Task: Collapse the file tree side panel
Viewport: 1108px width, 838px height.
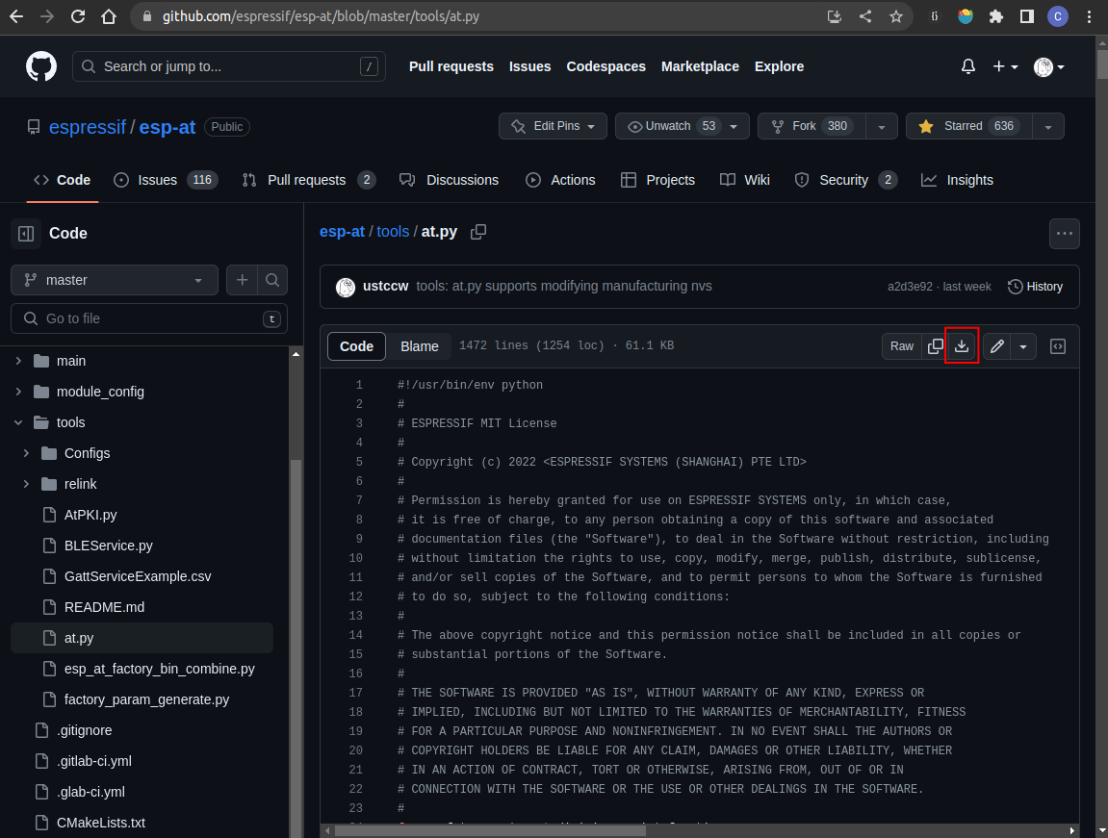Action: pos(26,233)
